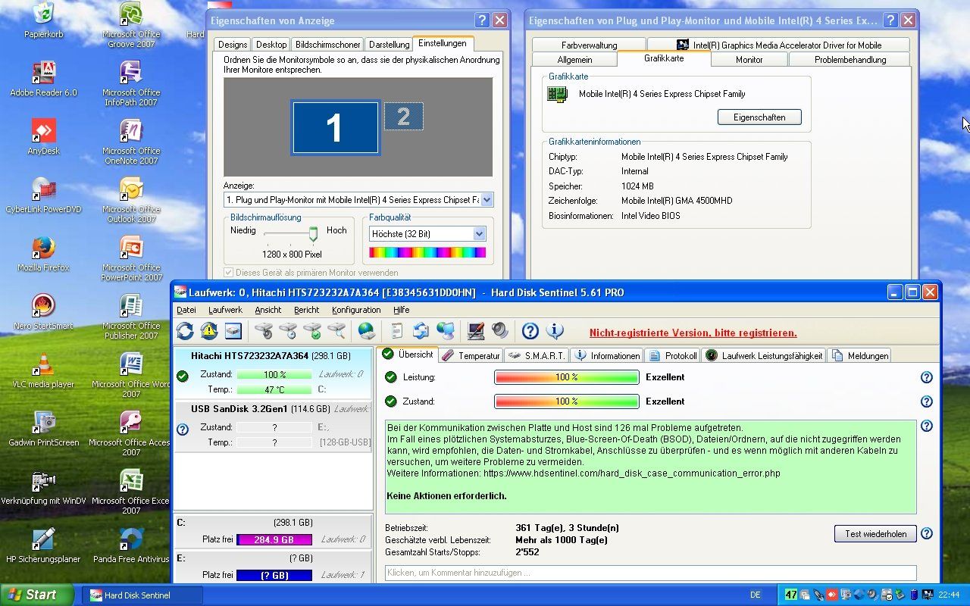Click the info speech bubble toolbar icon
The width and height of the screenshot is (970, 606).
[x=555, y=331]
